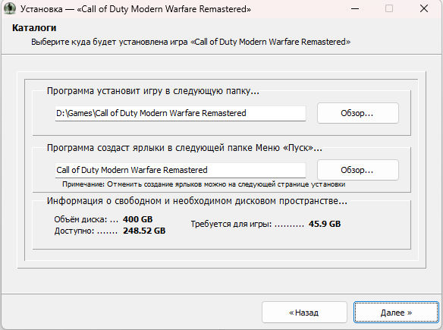This screenshot has height=330, width=443.
Task: Click the "Примечание" shortcut note text
Action: (x=204, y=184)
